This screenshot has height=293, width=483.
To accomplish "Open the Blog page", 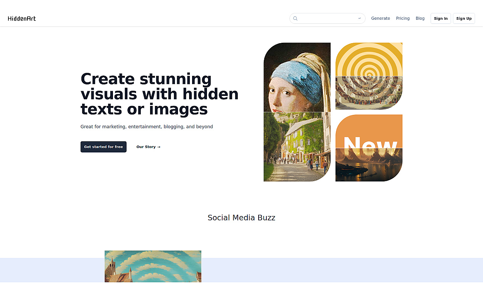I will tap(420, 18).
